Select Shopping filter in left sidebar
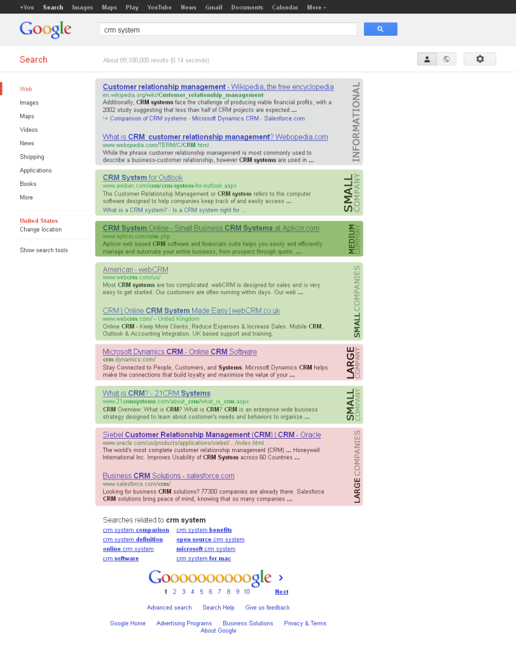 [x=32, y=157]
